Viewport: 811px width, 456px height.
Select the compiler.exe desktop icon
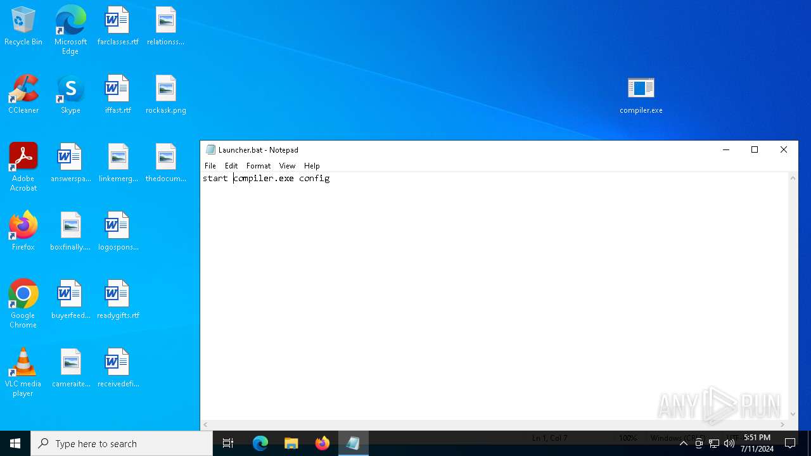[x=641, y=95]
